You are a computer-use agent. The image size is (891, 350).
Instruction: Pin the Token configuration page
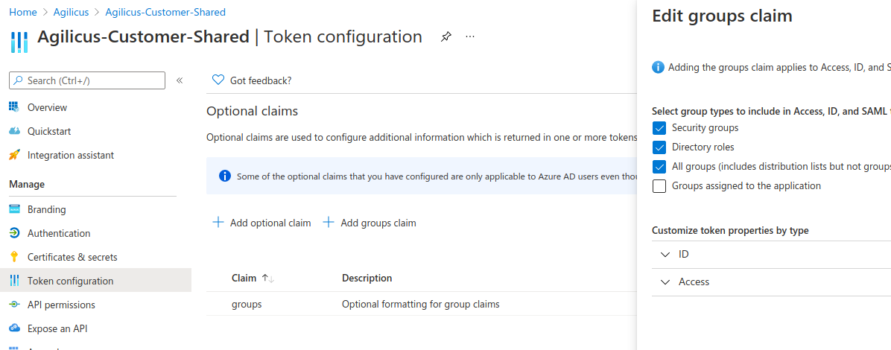click(x=445, y=36)
